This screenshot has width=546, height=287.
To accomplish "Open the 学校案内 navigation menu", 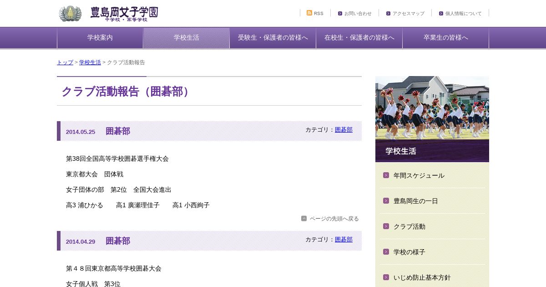I will [x=100, y=38].
